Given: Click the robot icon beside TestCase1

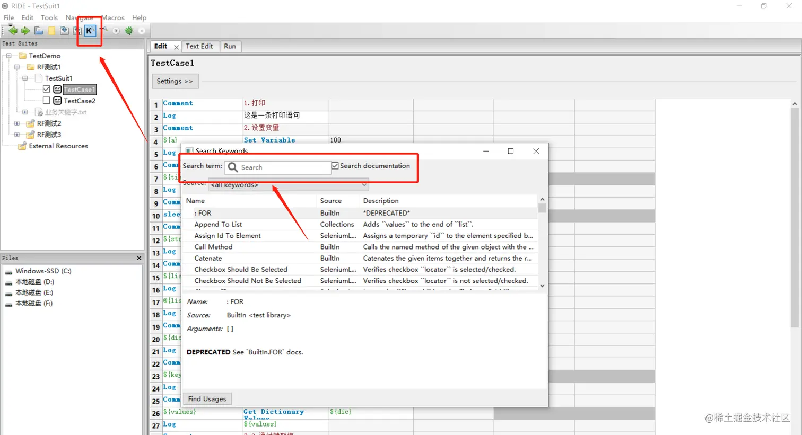Looking at the screenshot, I should coord(57,90).
